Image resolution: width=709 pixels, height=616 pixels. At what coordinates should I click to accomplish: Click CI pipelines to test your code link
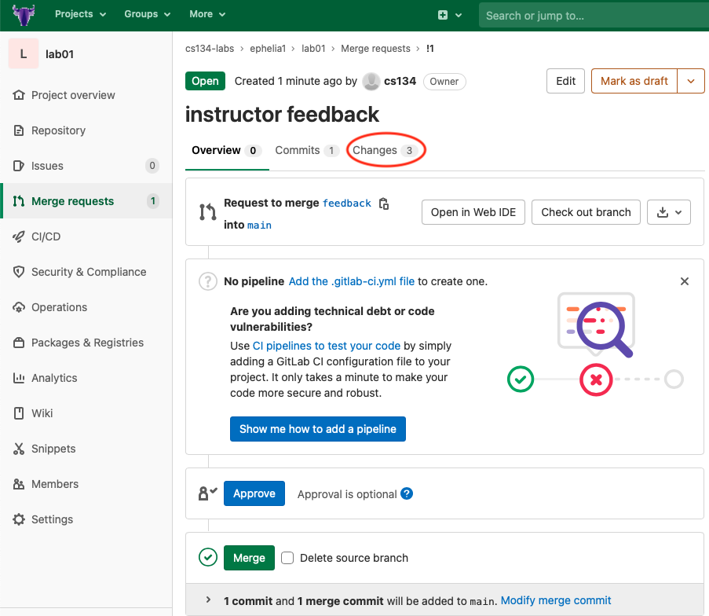click(x=326, y=346)
